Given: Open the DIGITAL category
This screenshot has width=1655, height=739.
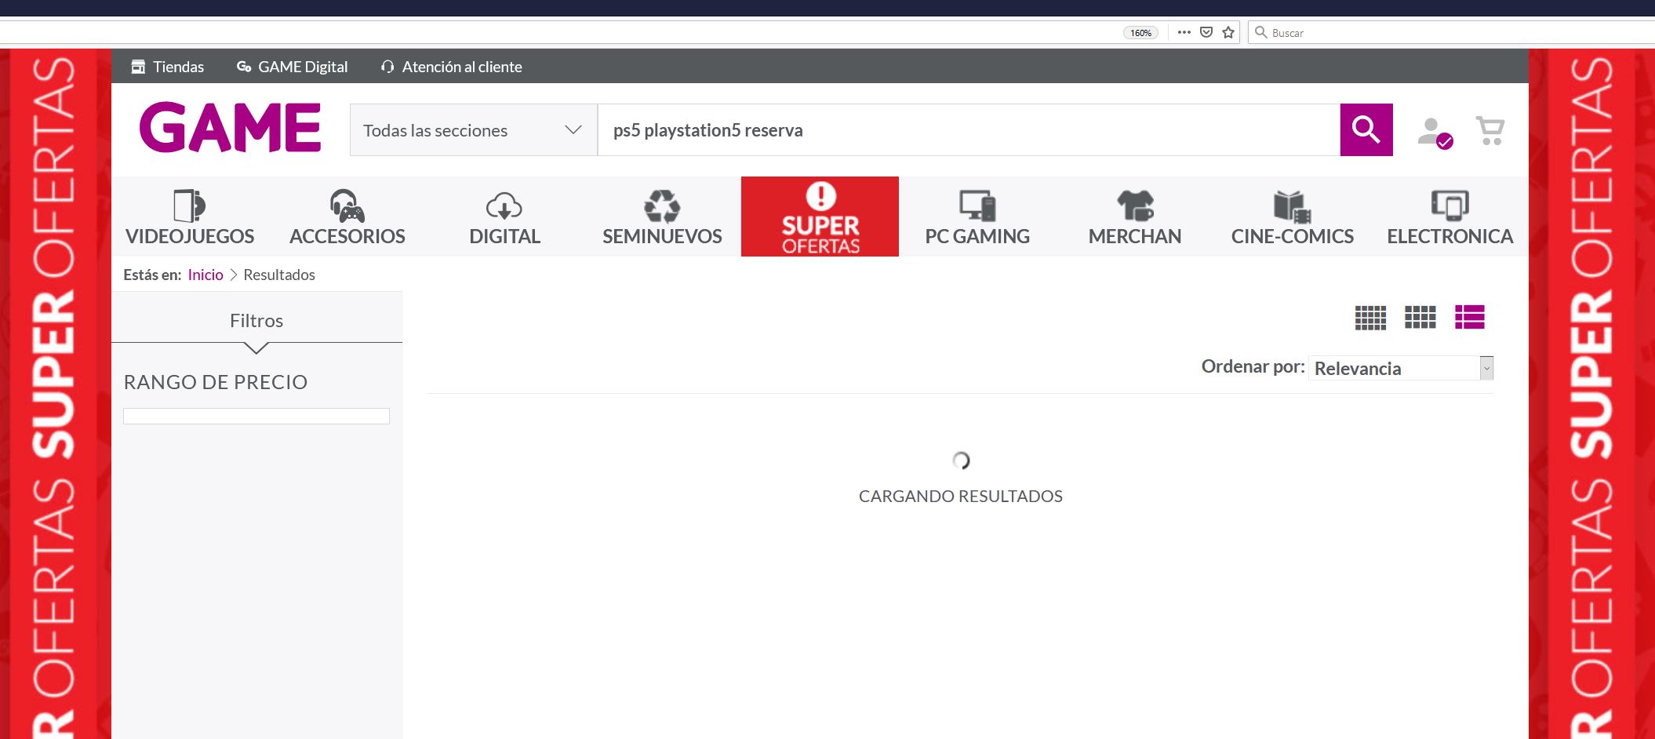Looking at the screenshot, I should click(504, 217).
